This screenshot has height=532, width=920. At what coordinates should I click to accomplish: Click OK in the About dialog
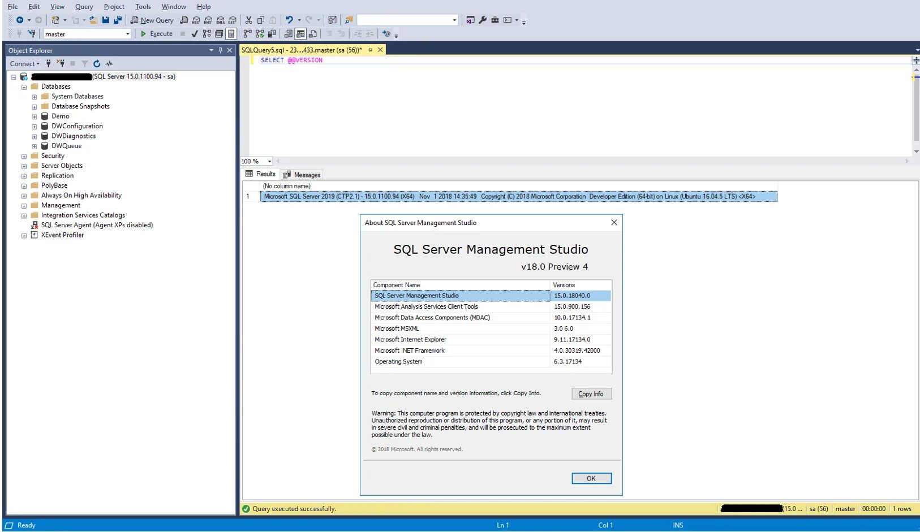click(x=591, y=478)
